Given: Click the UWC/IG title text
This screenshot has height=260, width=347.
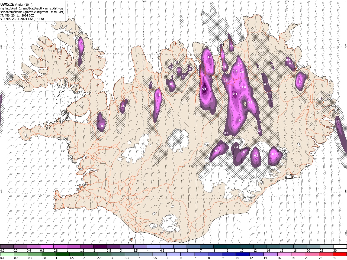Looking at the screenshot, I should click(7, 4).
